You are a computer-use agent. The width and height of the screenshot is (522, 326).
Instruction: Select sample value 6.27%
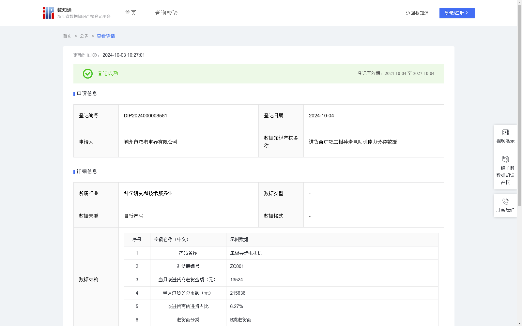[237, 306]
